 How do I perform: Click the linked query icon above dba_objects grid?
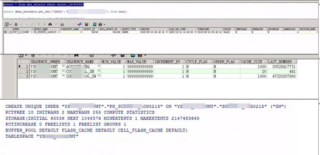79,25
